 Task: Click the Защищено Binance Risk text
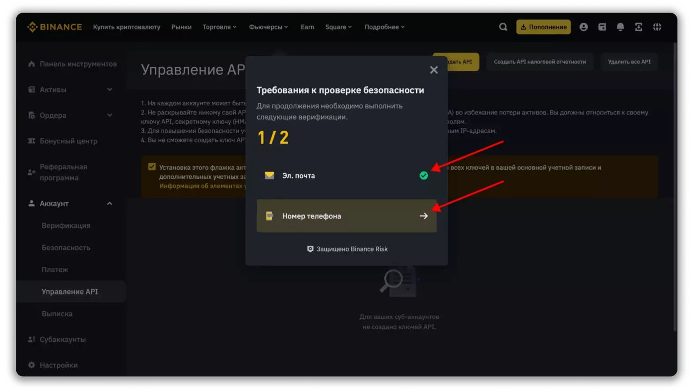pyautogui.click(x=352, y=249)
